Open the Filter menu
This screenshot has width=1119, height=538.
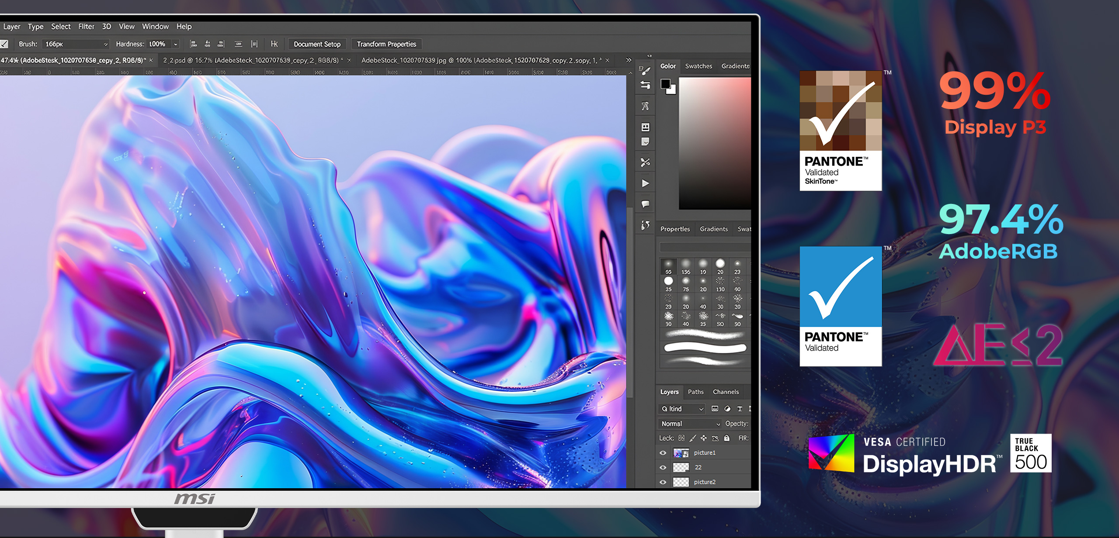(86, 27)
